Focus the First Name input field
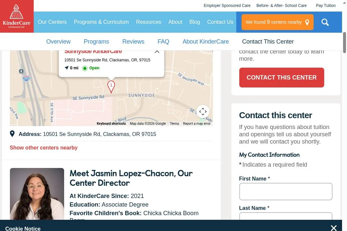Viewport: 347px width, 231px height. tap(286, 191)
